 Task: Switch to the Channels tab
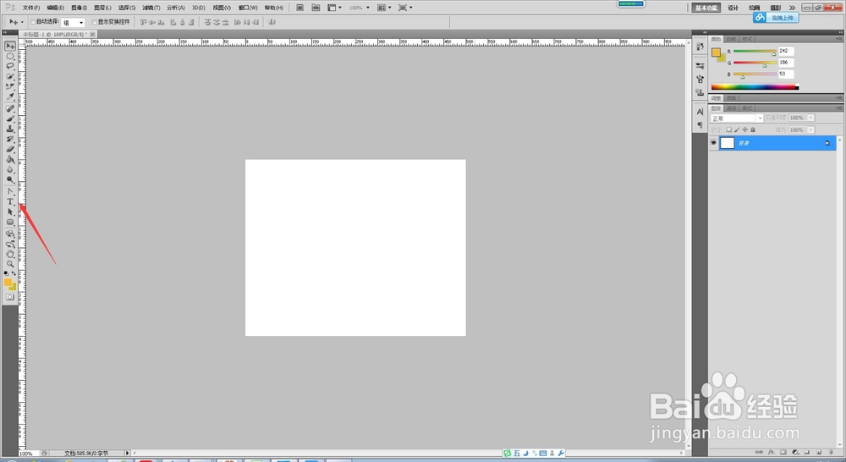(732, 108)
